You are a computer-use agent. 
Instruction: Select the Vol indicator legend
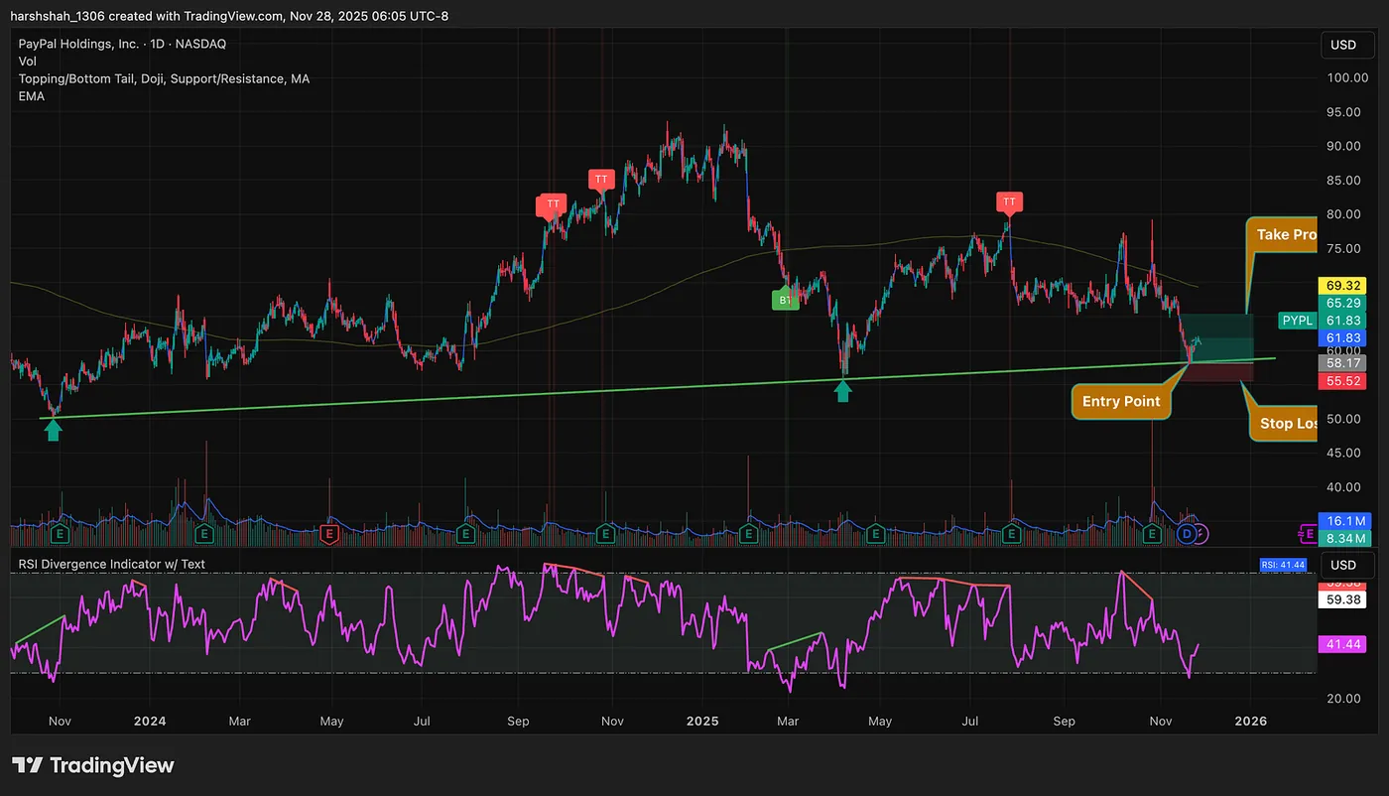tap(27, 62)
